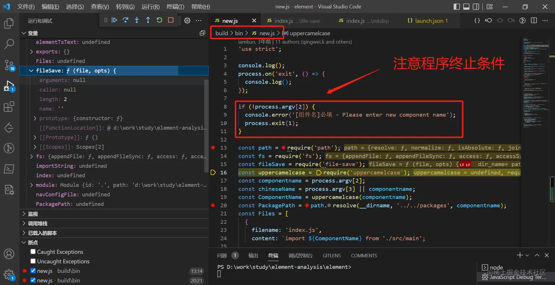
Task: Collapse the 断点 section
Action: pyautogui.click(x=114, y=242)
